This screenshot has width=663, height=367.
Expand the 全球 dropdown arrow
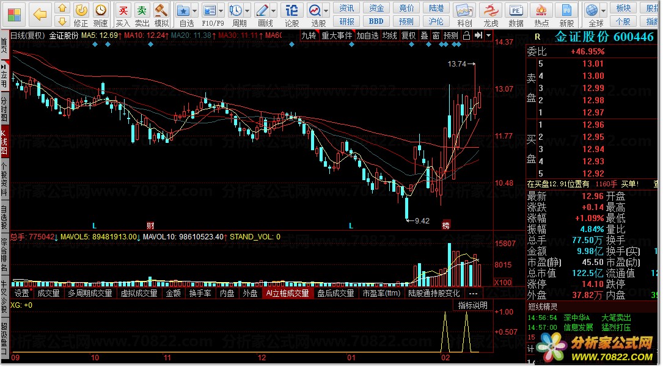(603, 11)
